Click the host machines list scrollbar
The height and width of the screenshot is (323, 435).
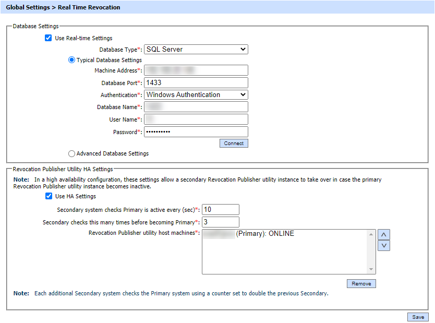click(x=371, y=252)
